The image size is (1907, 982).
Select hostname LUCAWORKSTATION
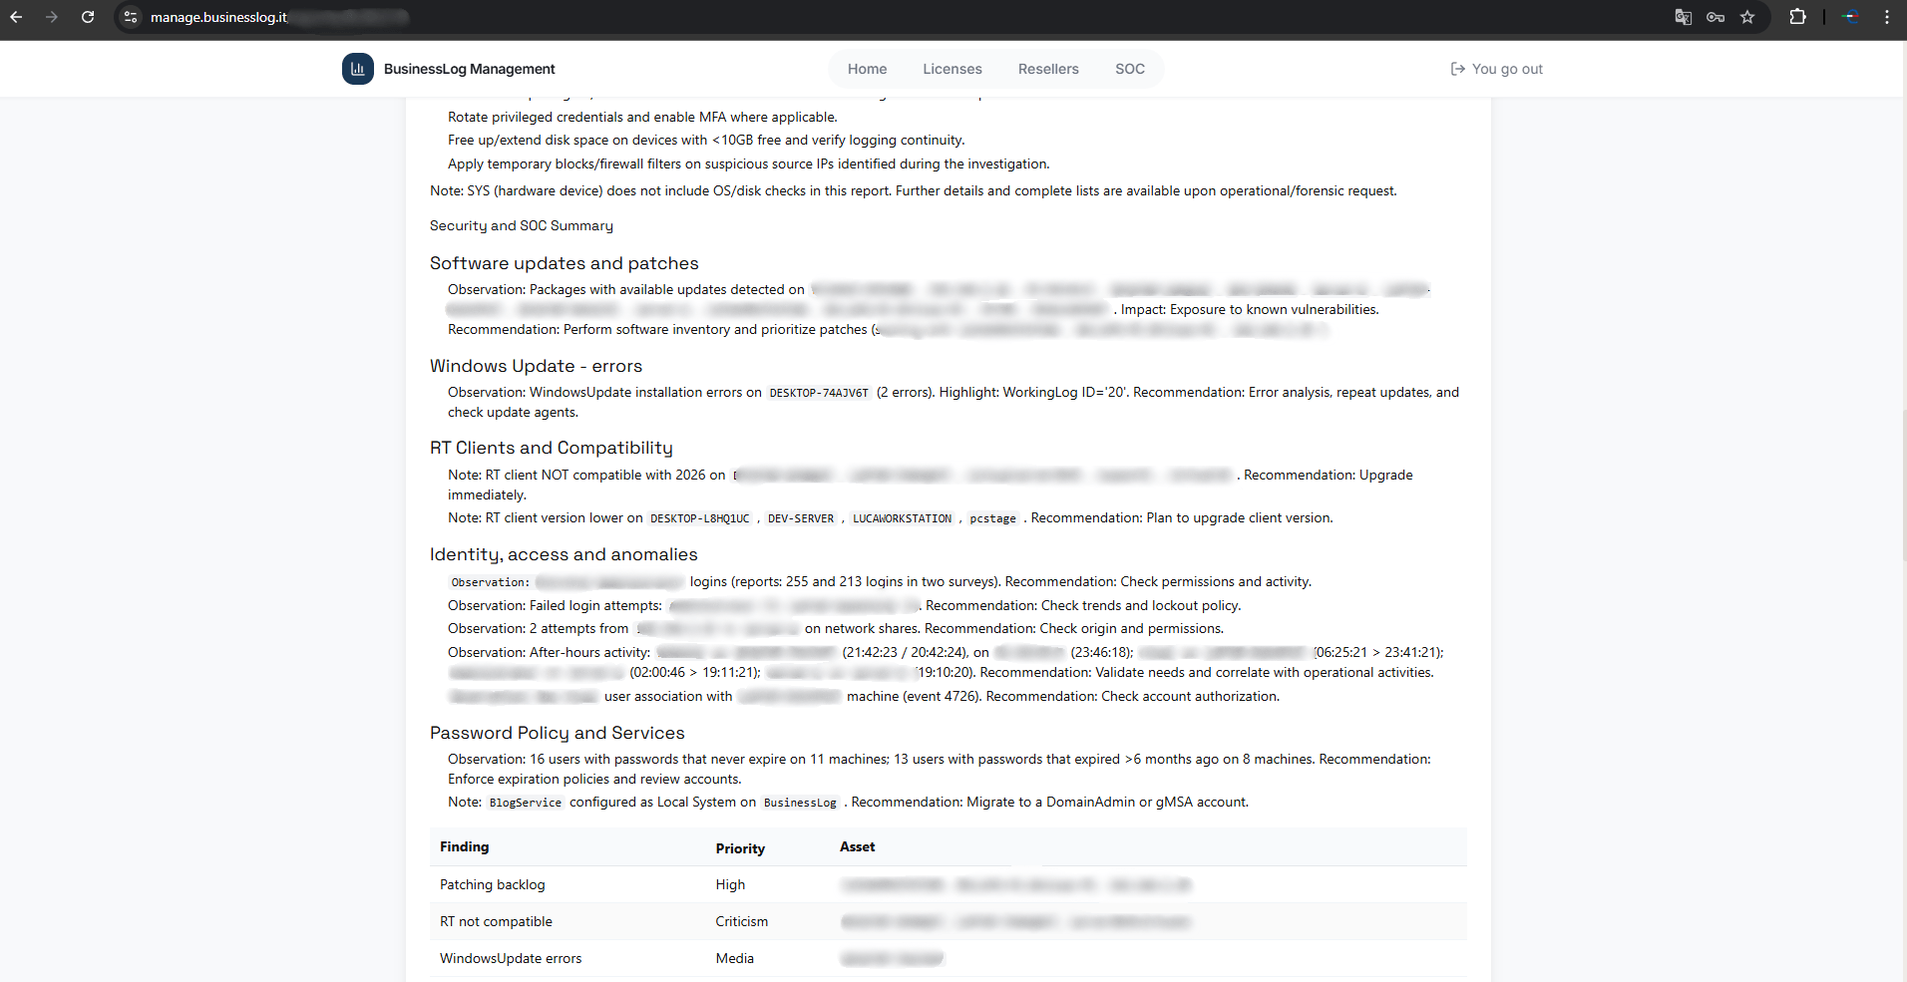pyautogui.click(x=902, y=518)
